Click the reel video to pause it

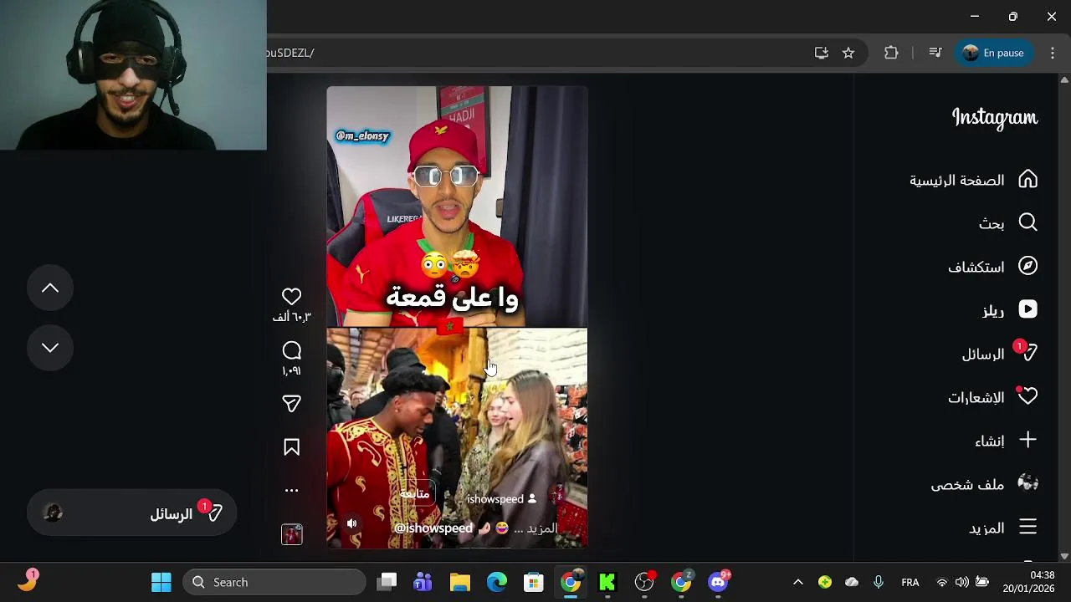pos(457,317)
